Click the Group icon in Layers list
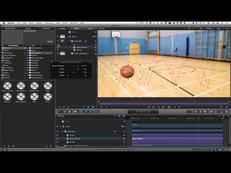 [70, 37]
